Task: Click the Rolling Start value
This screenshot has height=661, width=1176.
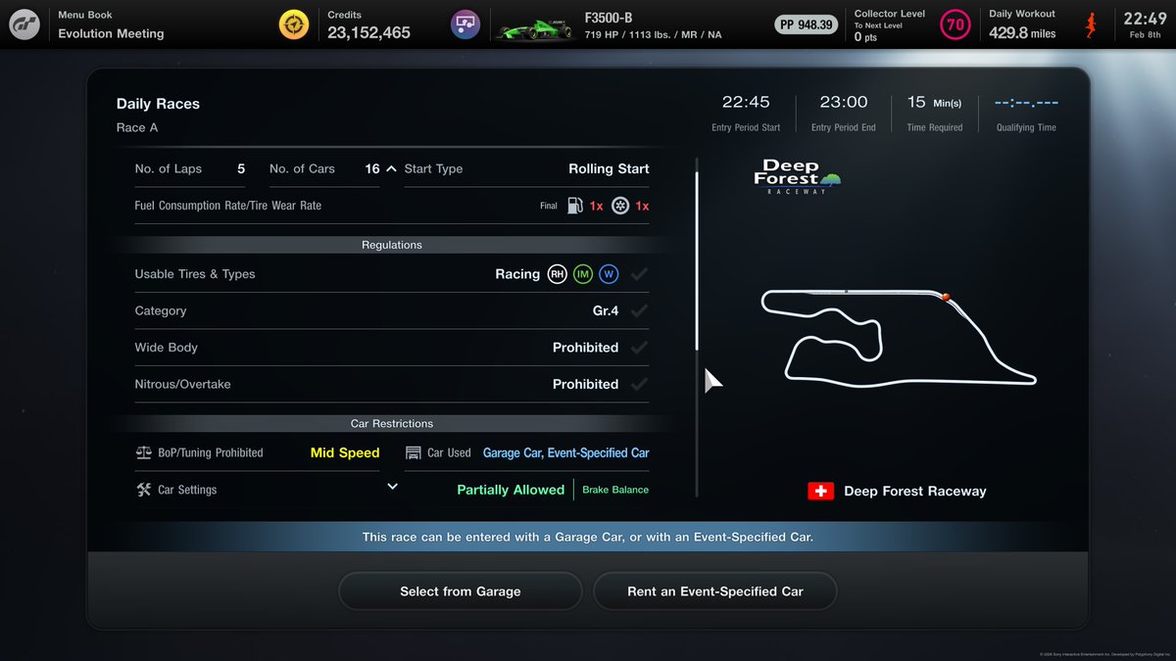Action: (609, 168)
